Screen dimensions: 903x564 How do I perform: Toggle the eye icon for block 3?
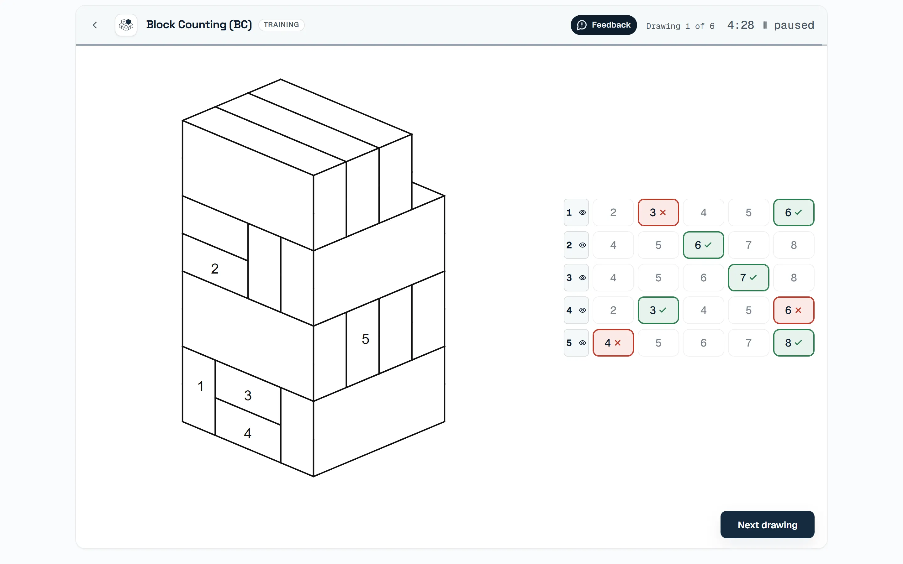(x=582, y=278)
